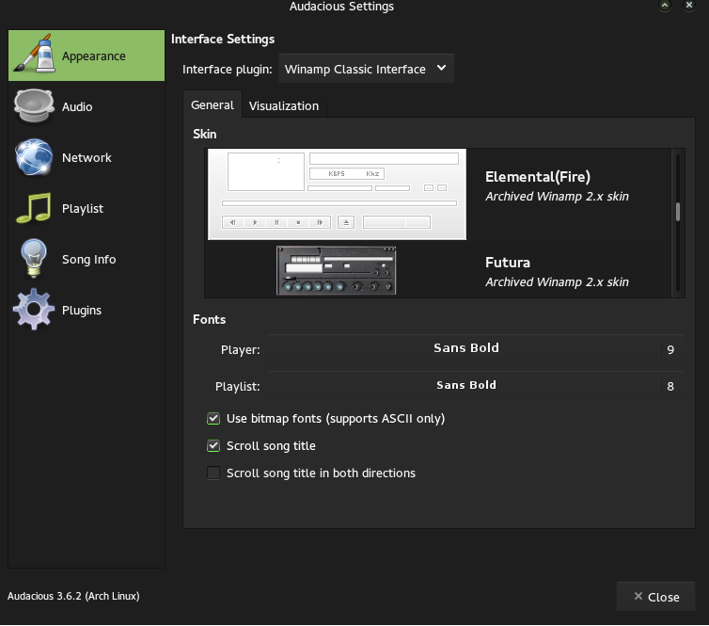
Task: Switch to the Visualization tab
Action: 284,106
